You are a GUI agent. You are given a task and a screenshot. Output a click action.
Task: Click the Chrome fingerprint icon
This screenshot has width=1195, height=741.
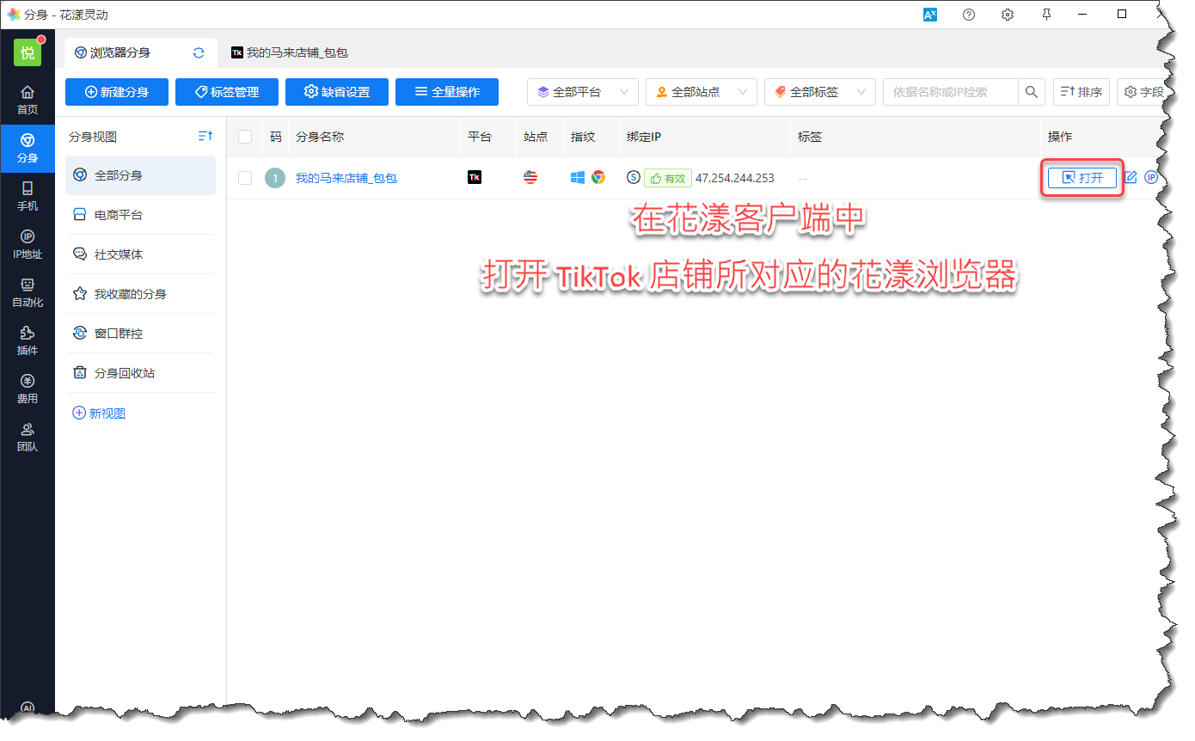(x=598, y=177)
